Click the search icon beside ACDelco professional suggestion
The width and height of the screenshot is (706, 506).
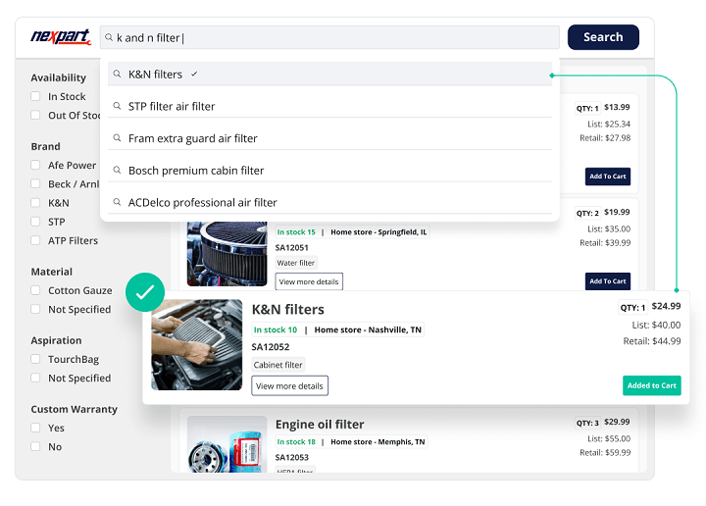coord(117,203)
